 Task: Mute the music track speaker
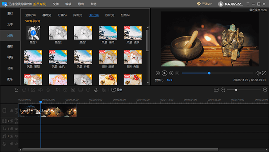(x=16, y=136)
